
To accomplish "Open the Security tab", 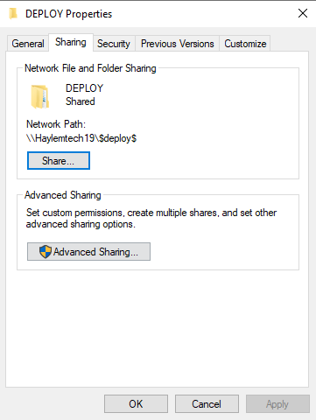I will pos(114,44).
